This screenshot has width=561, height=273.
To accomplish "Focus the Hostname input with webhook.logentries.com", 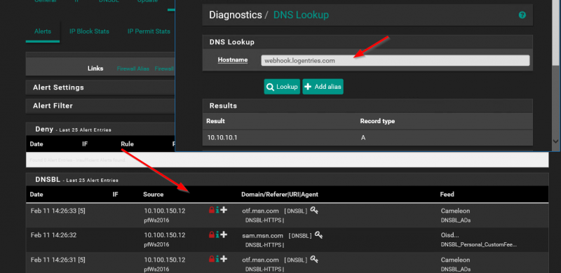I will click(396, 60).
